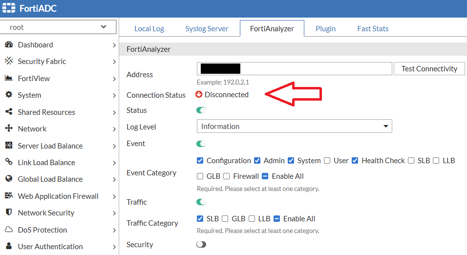Check the User event category
This screenshot has height=255, width=467.
click(x=327, y=161)
